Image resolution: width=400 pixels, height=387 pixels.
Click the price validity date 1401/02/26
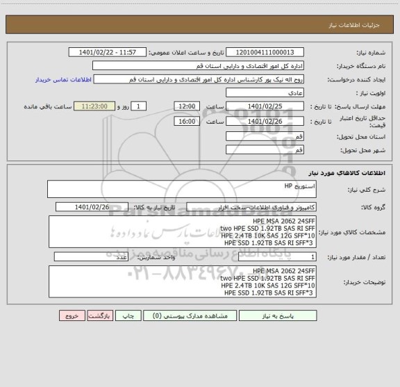click(x=265, y=122)
